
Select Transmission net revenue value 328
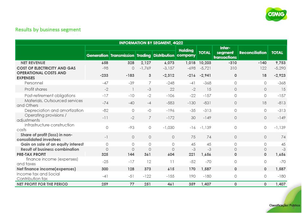[131, 63]
